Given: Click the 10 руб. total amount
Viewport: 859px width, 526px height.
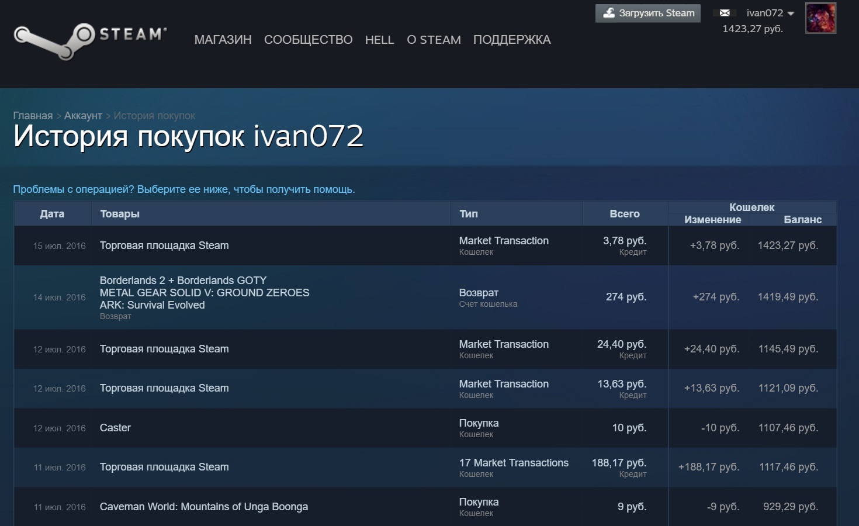Looking at the screenshot, I should [x=629, y=428].
